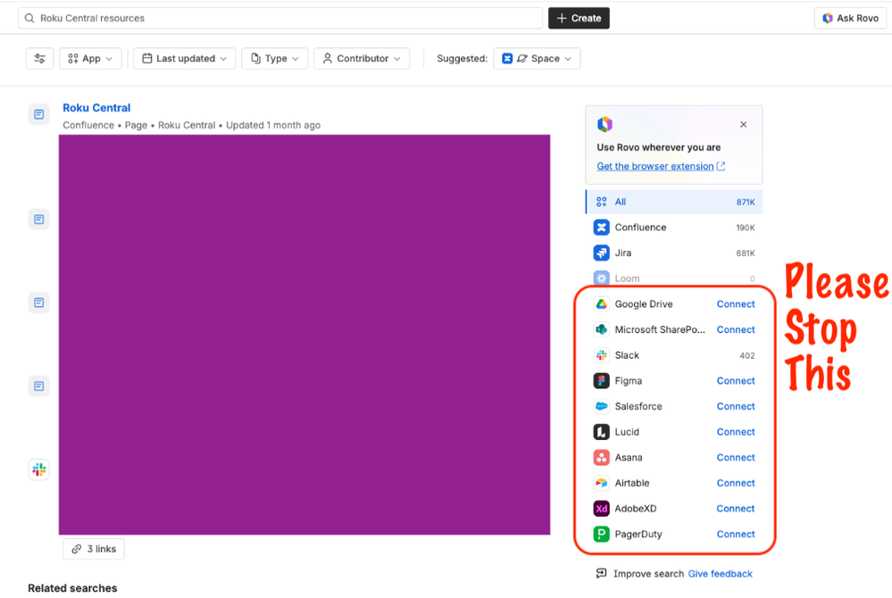Open the Last updated filter dropdown
The image size is (892, 598).
(184, 59)
